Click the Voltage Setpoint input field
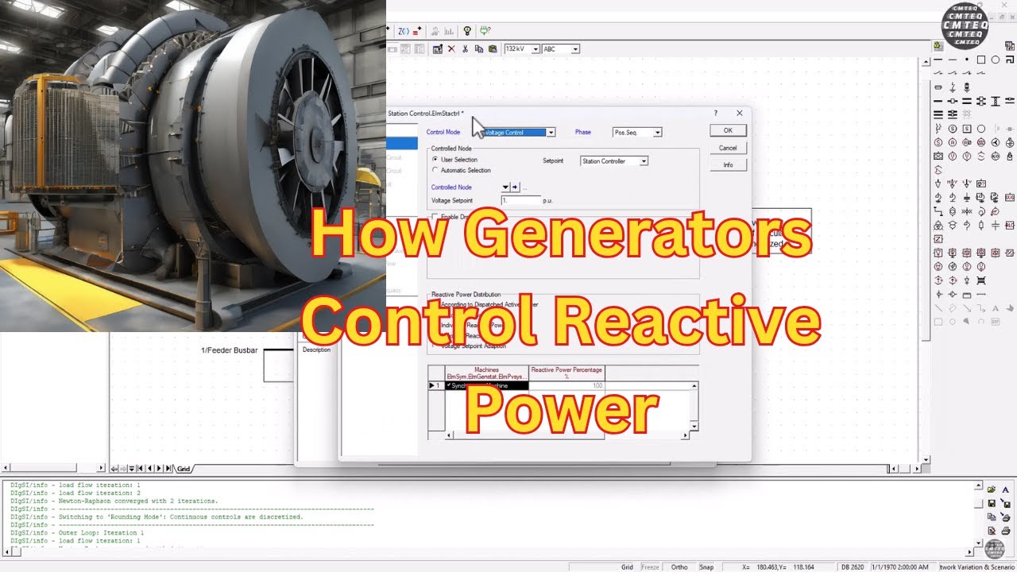Screen dimensions: 1017x572 tap(521, 201)
